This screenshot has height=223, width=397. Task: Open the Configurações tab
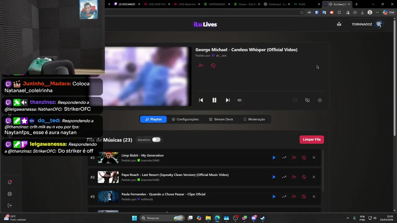(x=185, y=119)
